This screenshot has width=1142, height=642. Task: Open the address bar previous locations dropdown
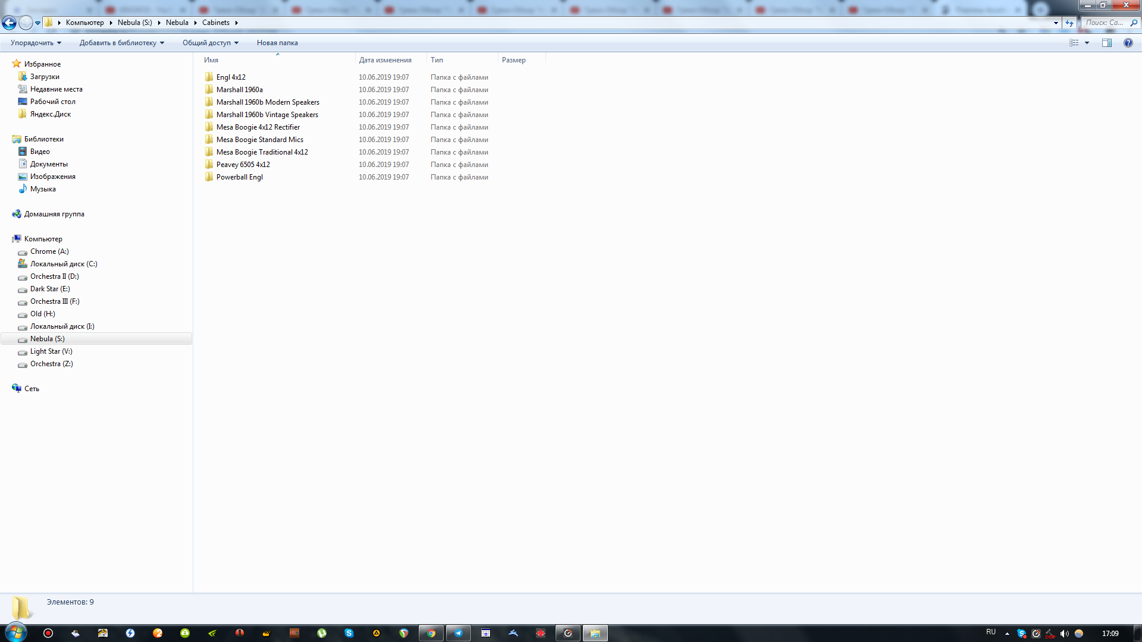[x=1056, y=23]
